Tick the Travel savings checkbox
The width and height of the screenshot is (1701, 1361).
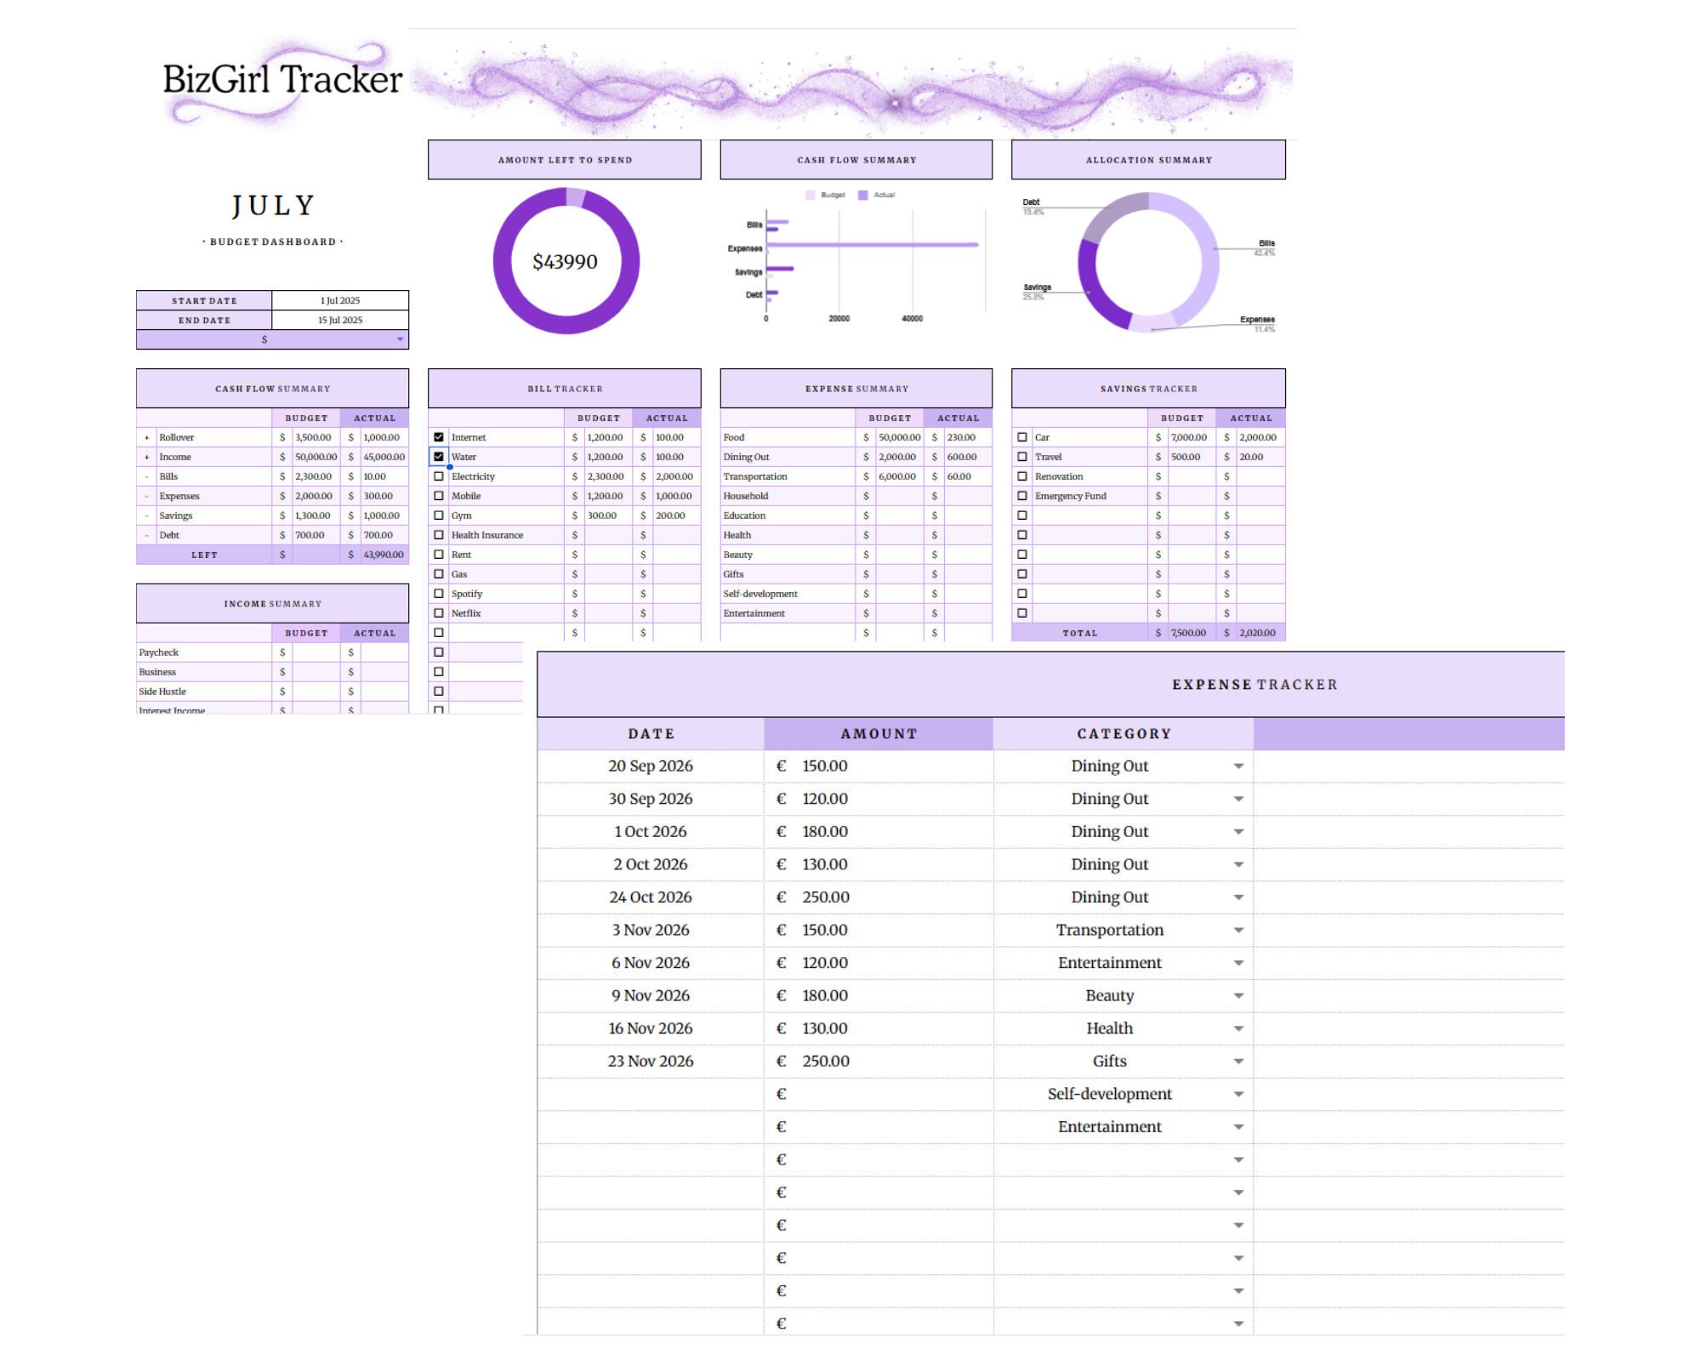pos(1022,457)
